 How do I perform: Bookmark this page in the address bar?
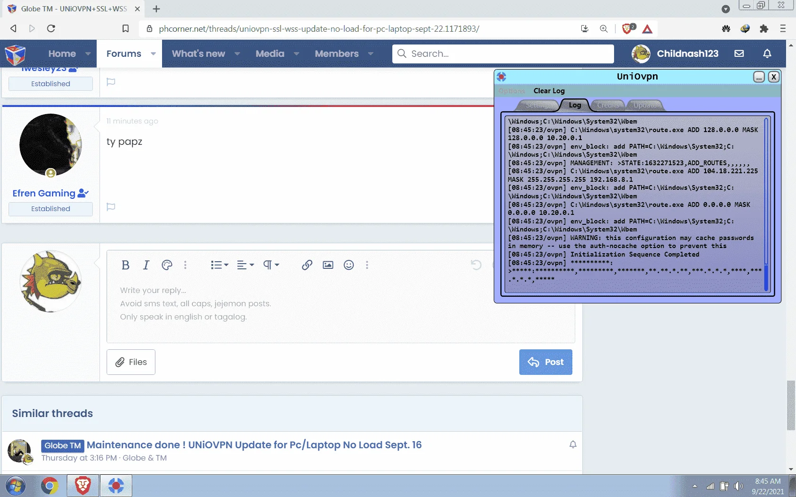coord(126,28)
